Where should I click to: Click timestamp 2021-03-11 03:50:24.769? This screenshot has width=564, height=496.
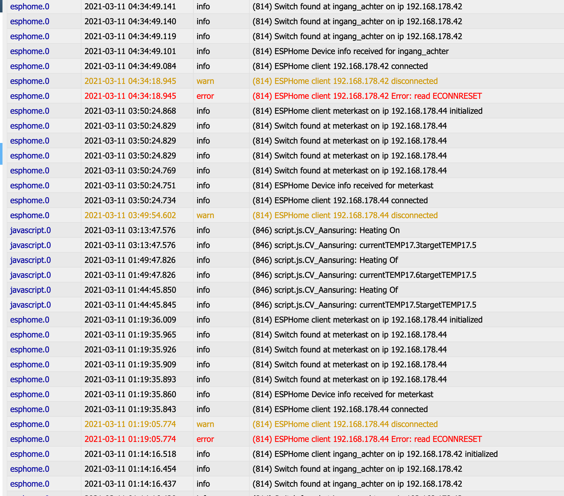tap(130, 171)
